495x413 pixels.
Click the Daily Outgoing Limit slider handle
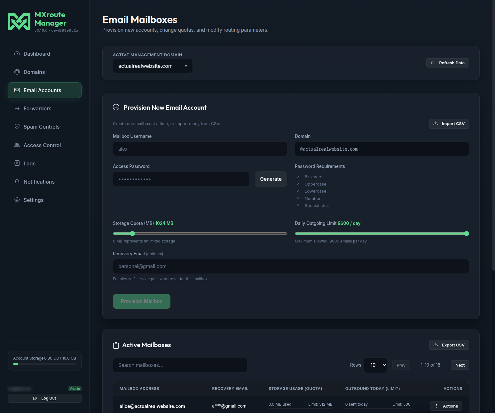click(x=467, y=234)
